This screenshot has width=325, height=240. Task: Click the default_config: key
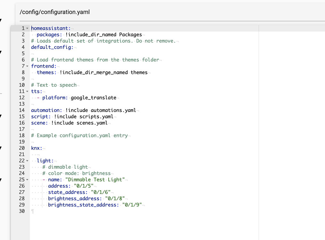point(52,47)
